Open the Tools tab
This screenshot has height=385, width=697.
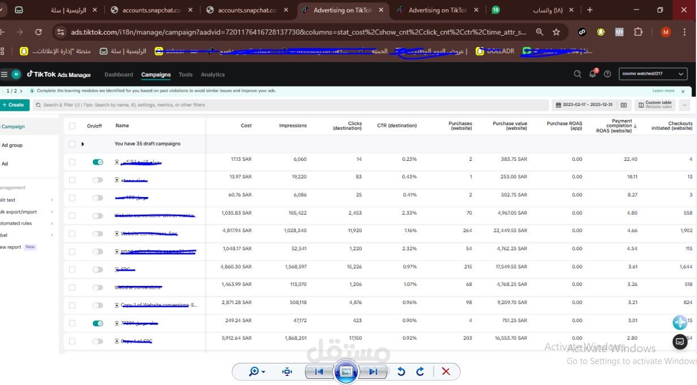point(186,74)
